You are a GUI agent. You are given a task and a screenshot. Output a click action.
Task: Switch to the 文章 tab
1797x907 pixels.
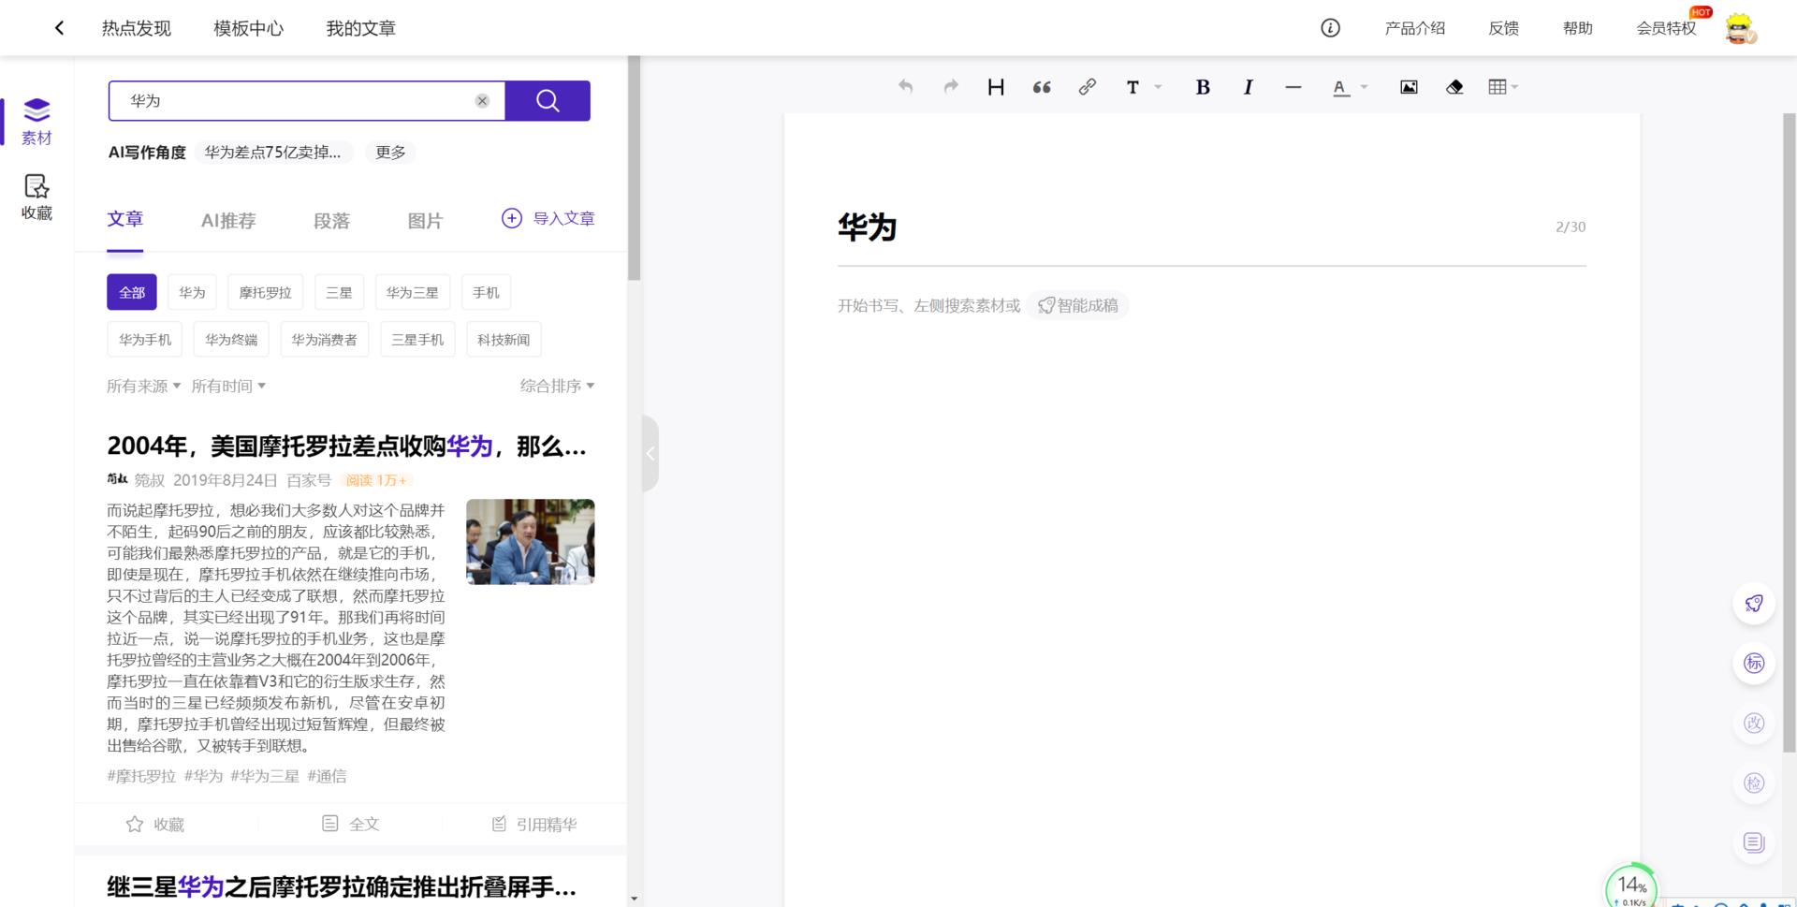pyautogui.click(x=124, y=219)
